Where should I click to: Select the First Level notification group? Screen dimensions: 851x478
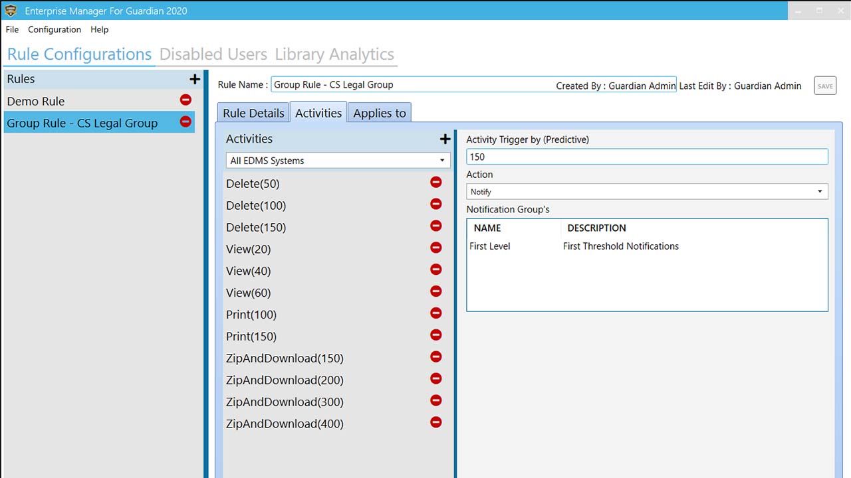490,246
